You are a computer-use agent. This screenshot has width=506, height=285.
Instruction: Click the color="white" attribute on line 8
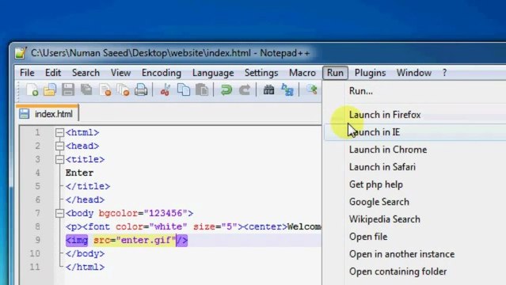(151, 227)
